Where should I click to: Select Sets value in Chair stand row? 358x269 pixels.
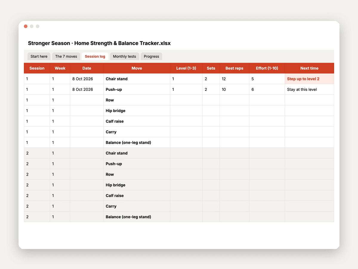[211, 79]
